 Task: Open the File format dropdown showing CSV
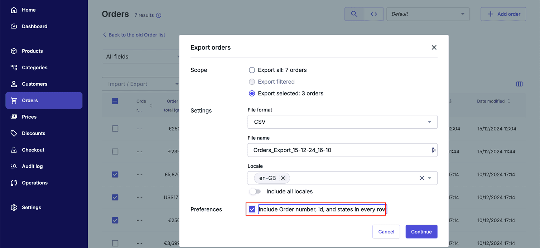pyautogui.click(x=342, y=121)
